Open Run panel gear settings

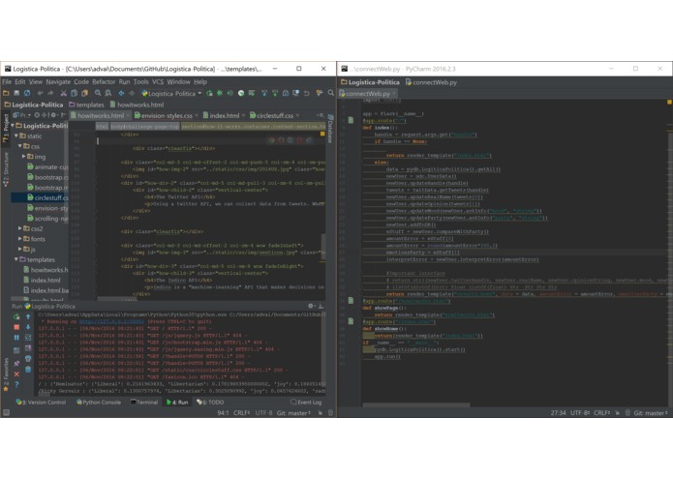311,306
